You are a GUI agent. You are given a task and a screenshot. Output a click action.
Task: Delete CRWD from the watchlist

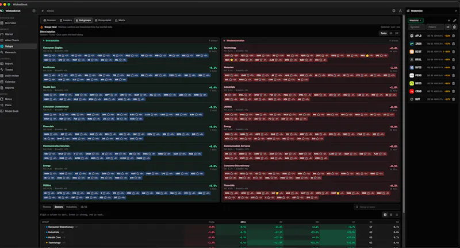454,91
